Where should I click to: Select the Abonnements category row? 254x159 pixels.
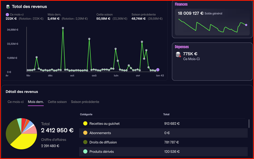point(163,133)
